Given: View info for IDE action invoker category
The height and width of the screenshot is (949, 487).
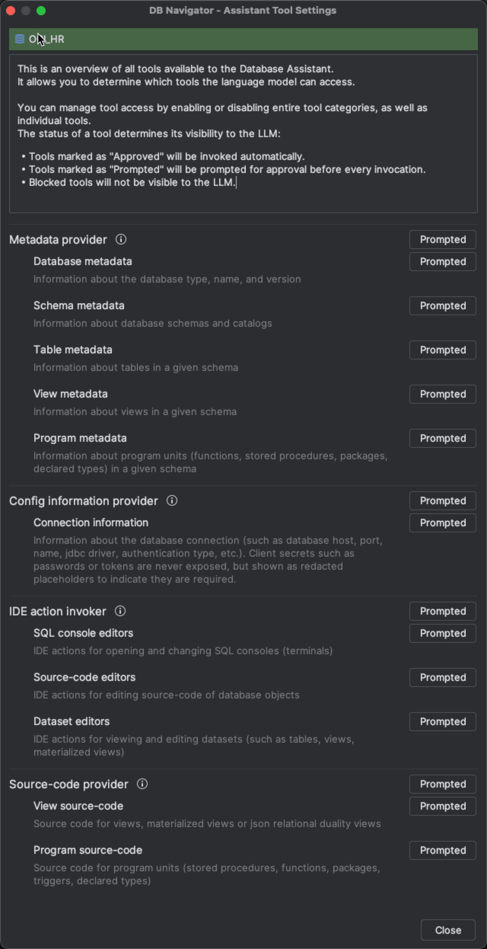Looking at the screenshot, I should 120,611.
